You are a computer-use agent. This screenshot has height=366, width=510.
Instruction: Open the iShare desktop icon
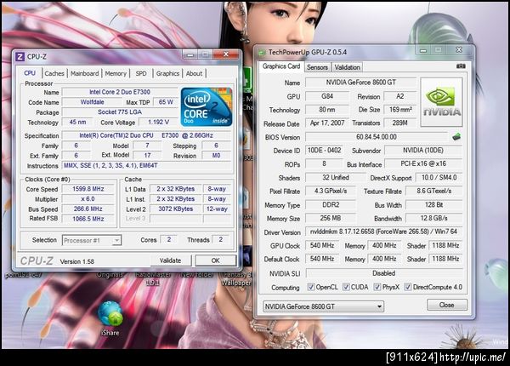coord(110,319)
